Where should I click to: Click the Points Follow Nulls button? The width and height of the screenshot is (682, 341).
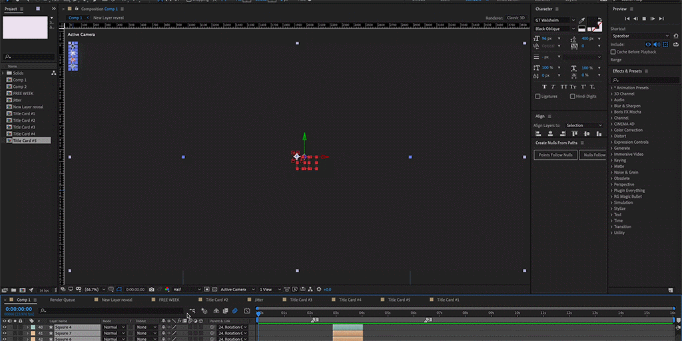click(x=555, y=155)
